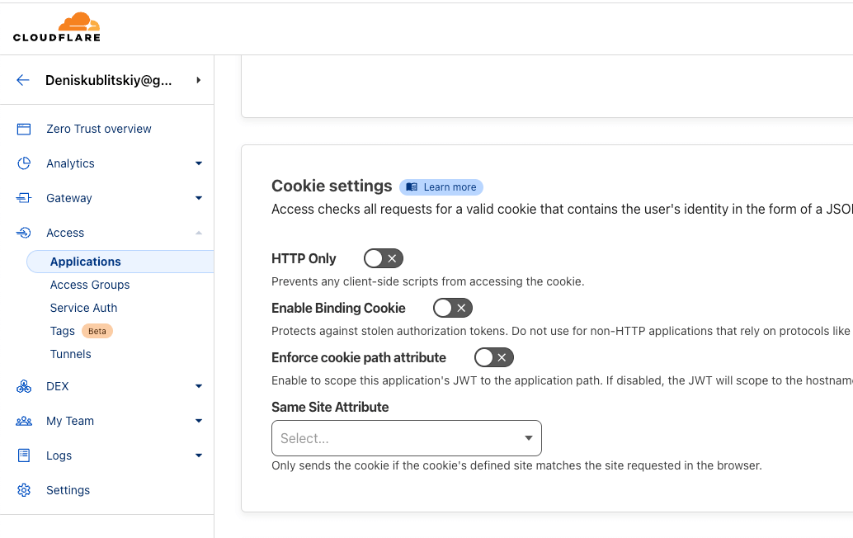Click the Zero Trust overview window icon

(24, 129)
